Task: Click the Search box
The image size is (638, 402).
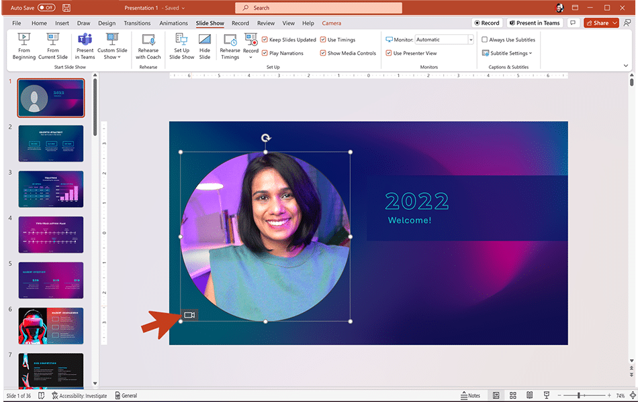Action: [318, 8]
